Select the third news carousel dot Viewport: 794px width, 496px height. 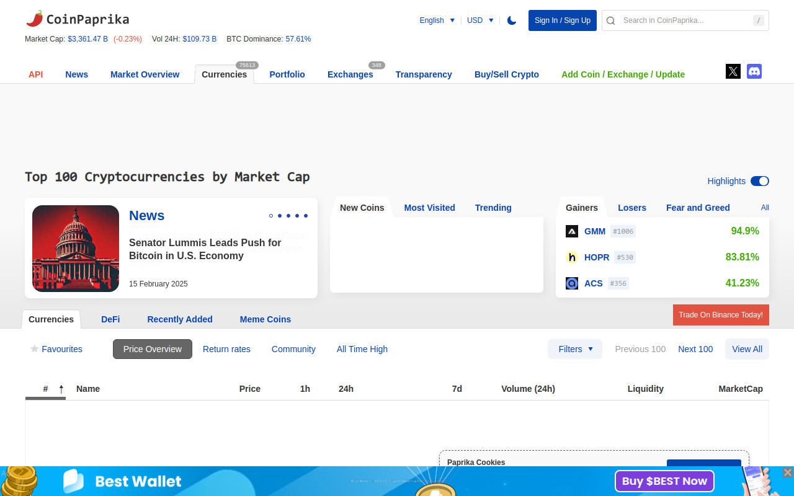[x=288, y=216]
